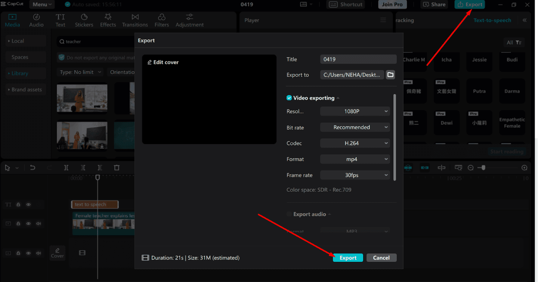Click the Delete right trim icon
538x282 pixels.
point(100,168)
